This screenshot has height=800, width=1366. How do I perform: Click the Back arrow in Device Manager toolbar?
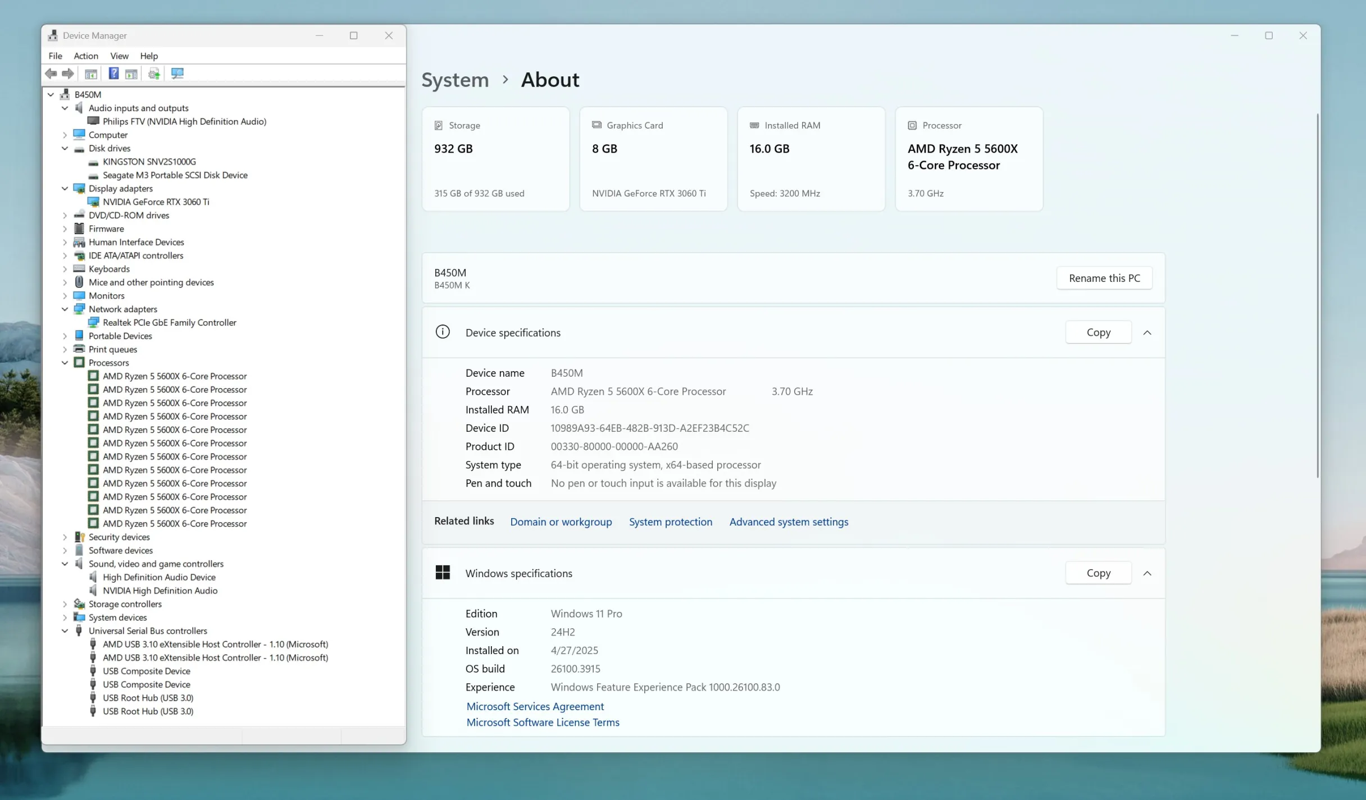pos(51,74)
